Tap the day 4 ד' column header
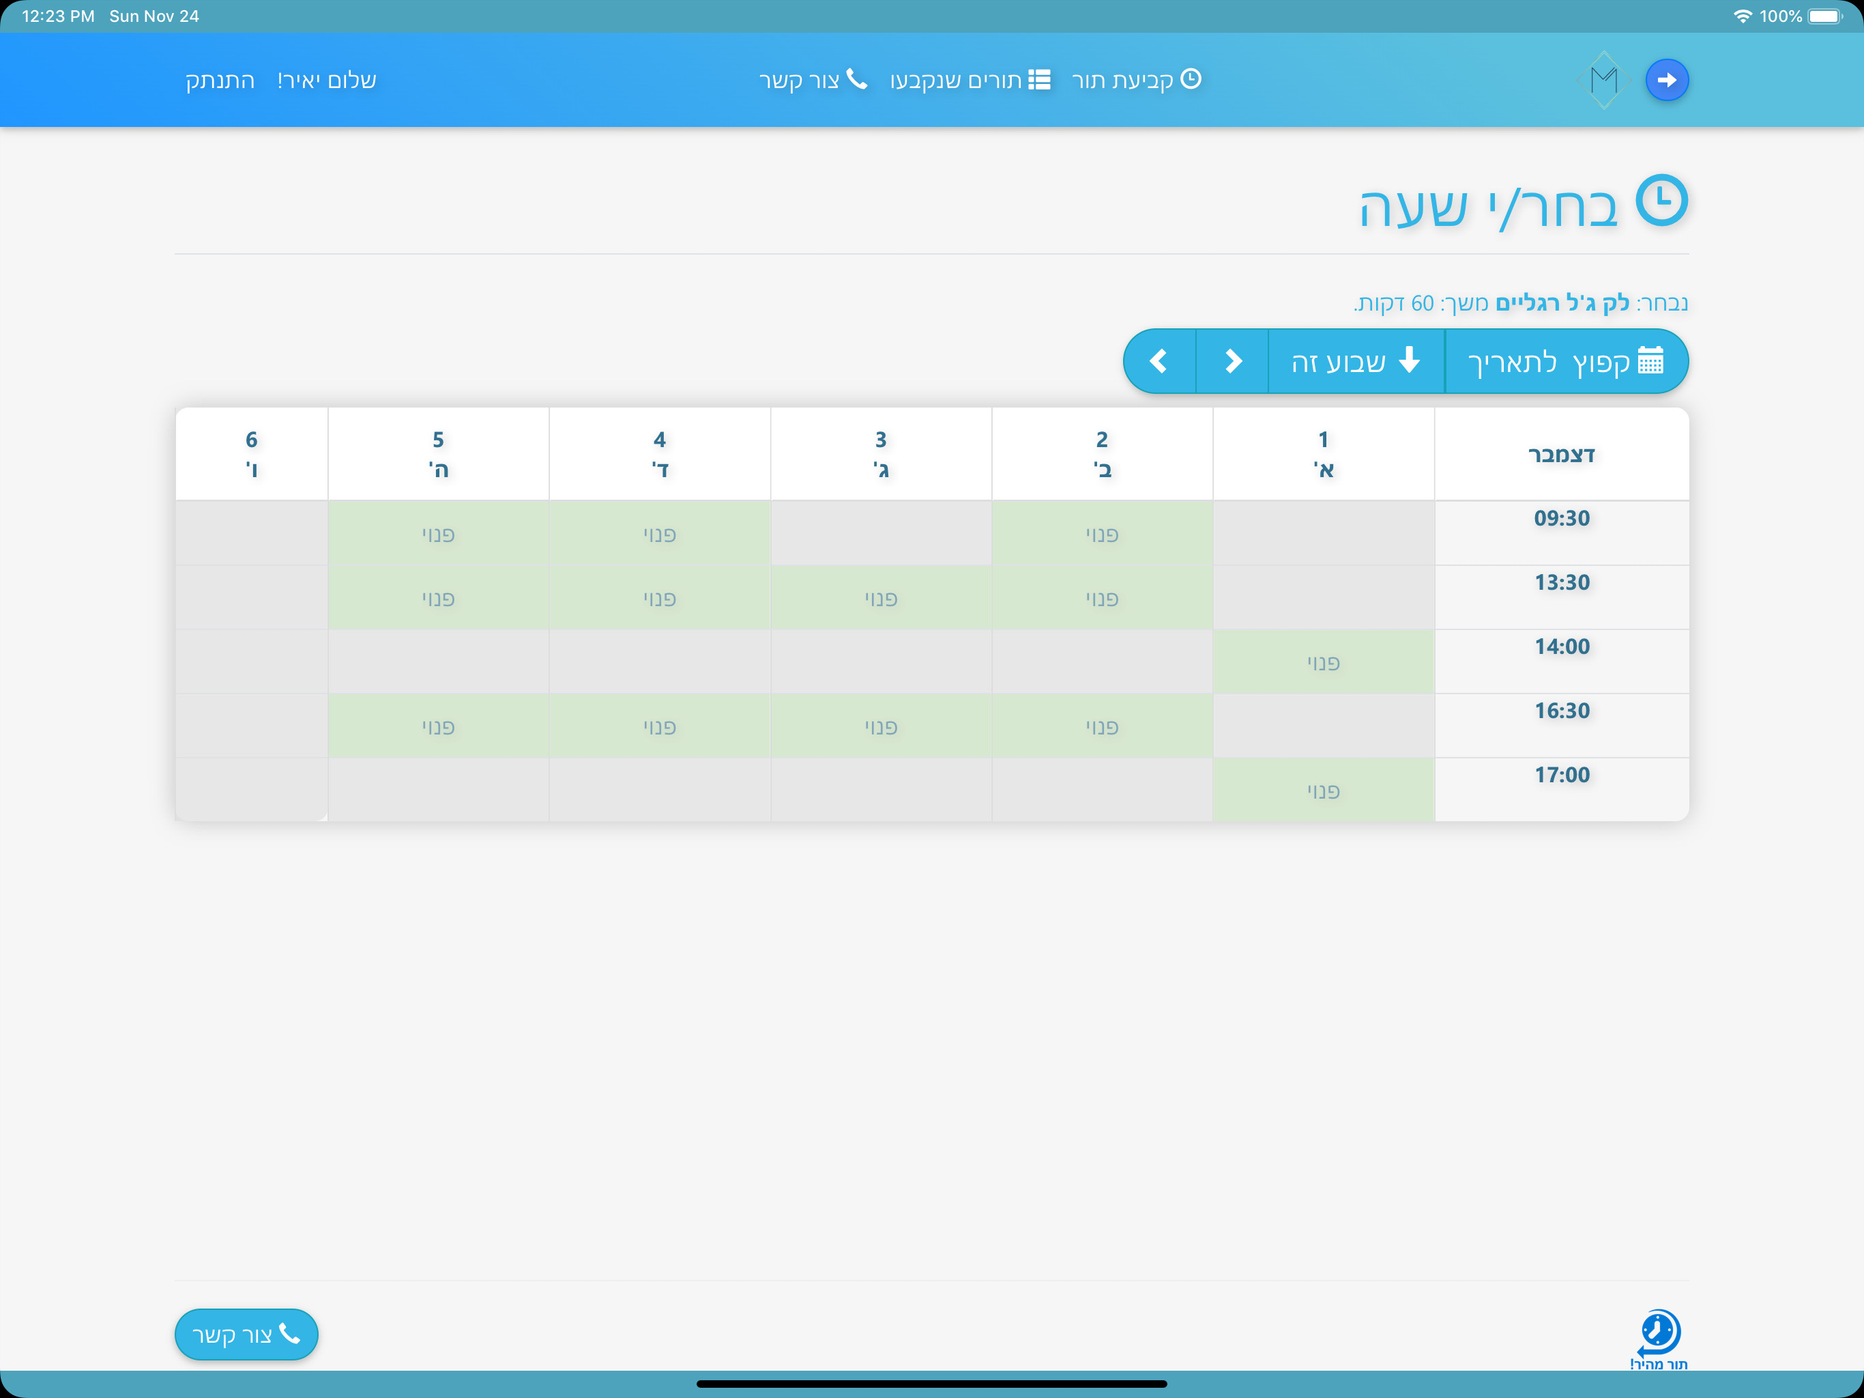The height and width of the screenshot is (1398, 1864). coord(660,454)
